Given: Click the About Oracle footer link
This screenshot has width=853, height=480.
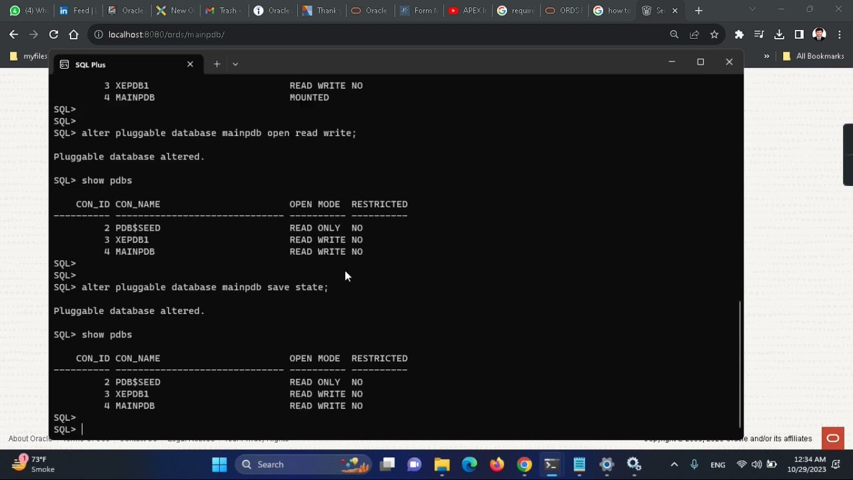Looking at the screenshot, I should coord(29,439).
